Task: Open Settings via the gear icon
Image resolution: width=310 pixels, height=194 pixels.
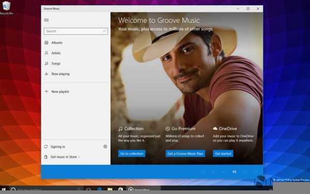Action: tap(105, 146)
